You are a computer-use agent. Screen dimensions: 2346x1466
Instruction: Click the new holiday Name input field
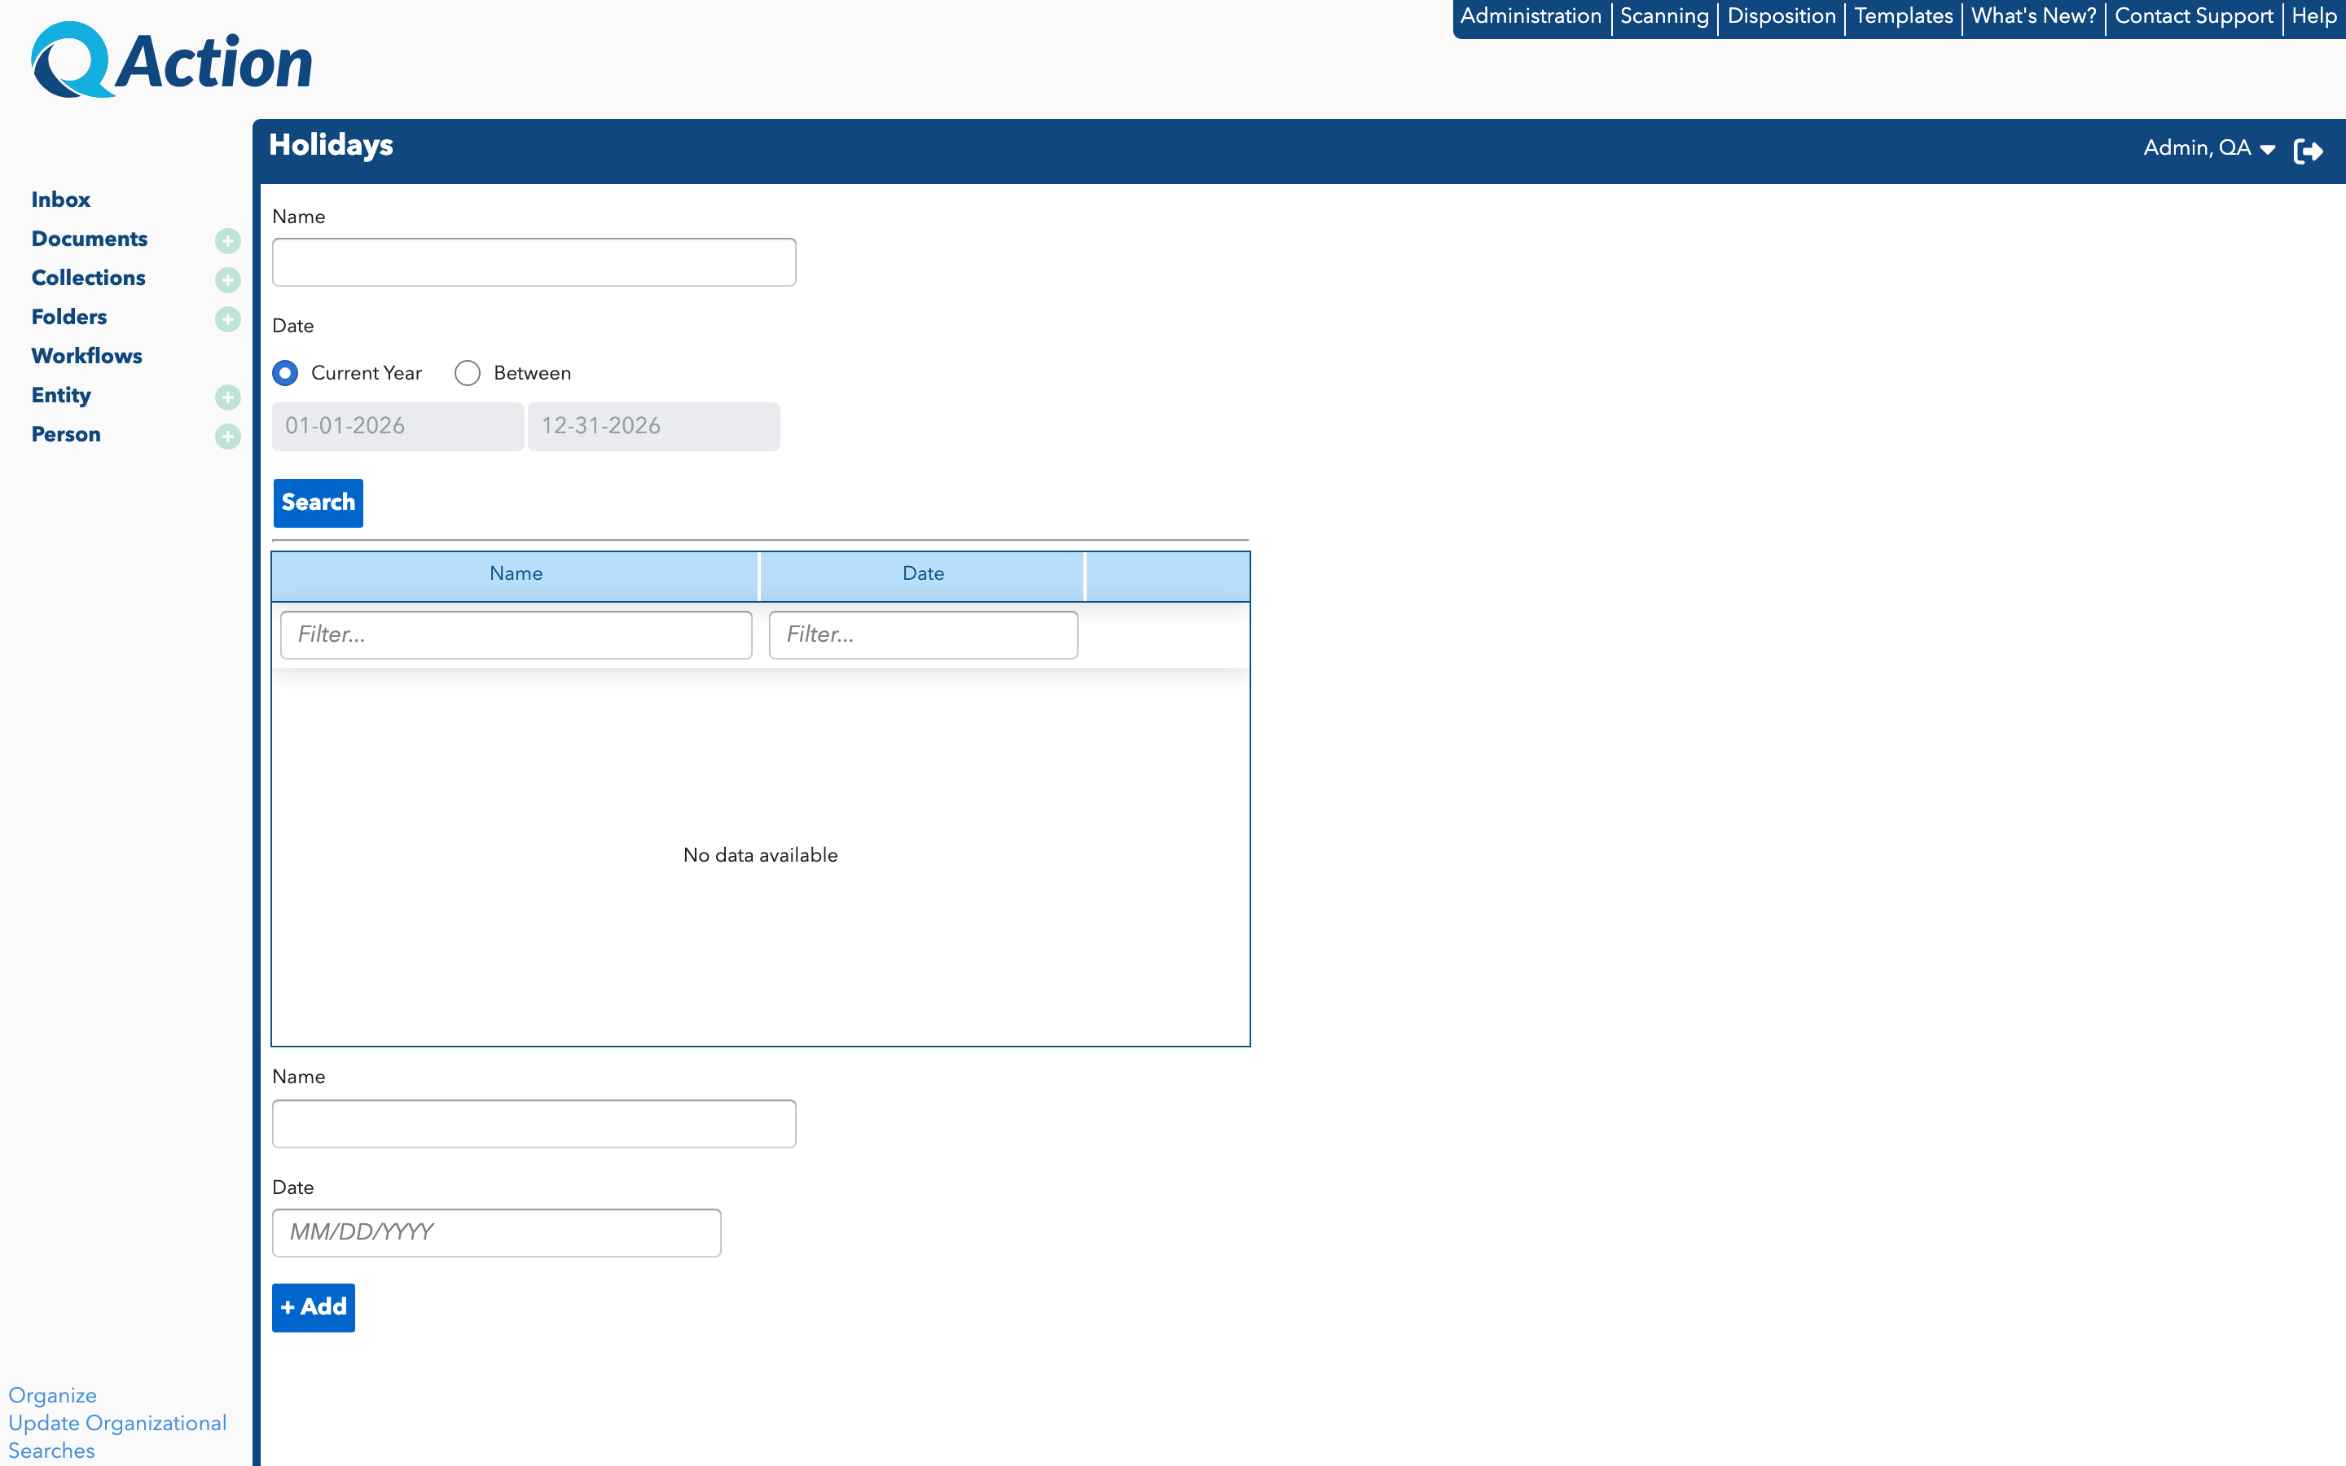(x=534, y=1124)
